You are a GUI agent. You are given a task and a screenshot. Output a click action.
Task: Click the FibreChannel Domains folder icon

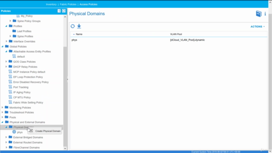click(x=11, y=147)
